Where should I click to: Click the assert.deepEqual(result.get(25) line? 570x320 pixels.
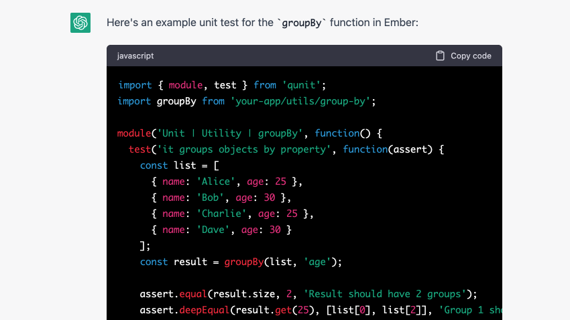[321, 310]
